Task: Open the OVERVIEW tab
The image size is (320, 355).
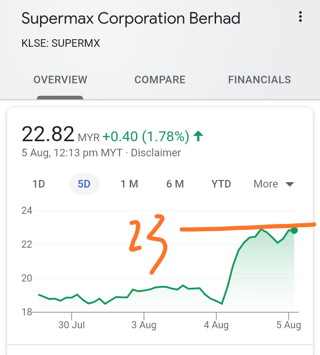Action: pos(60,80)
